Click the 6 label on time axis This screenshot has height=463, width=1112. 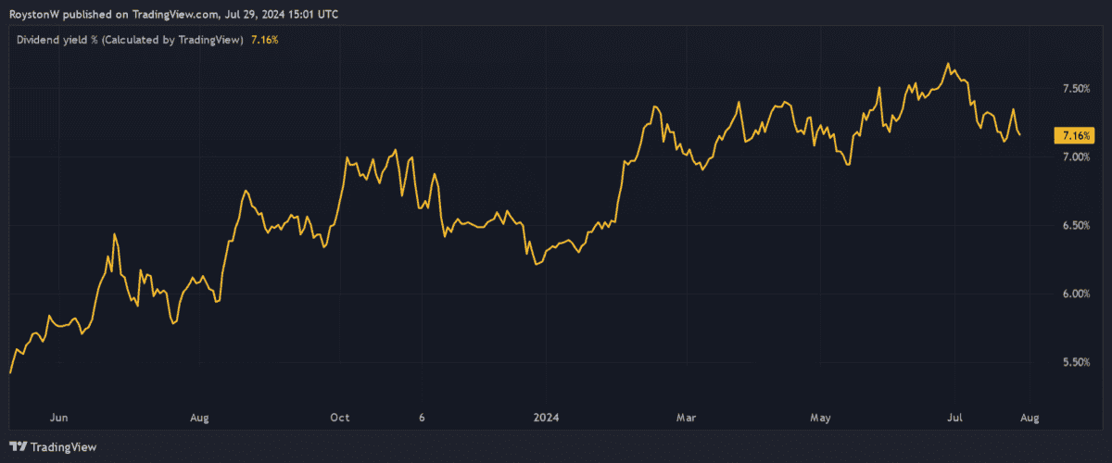[x=422, y=419]
